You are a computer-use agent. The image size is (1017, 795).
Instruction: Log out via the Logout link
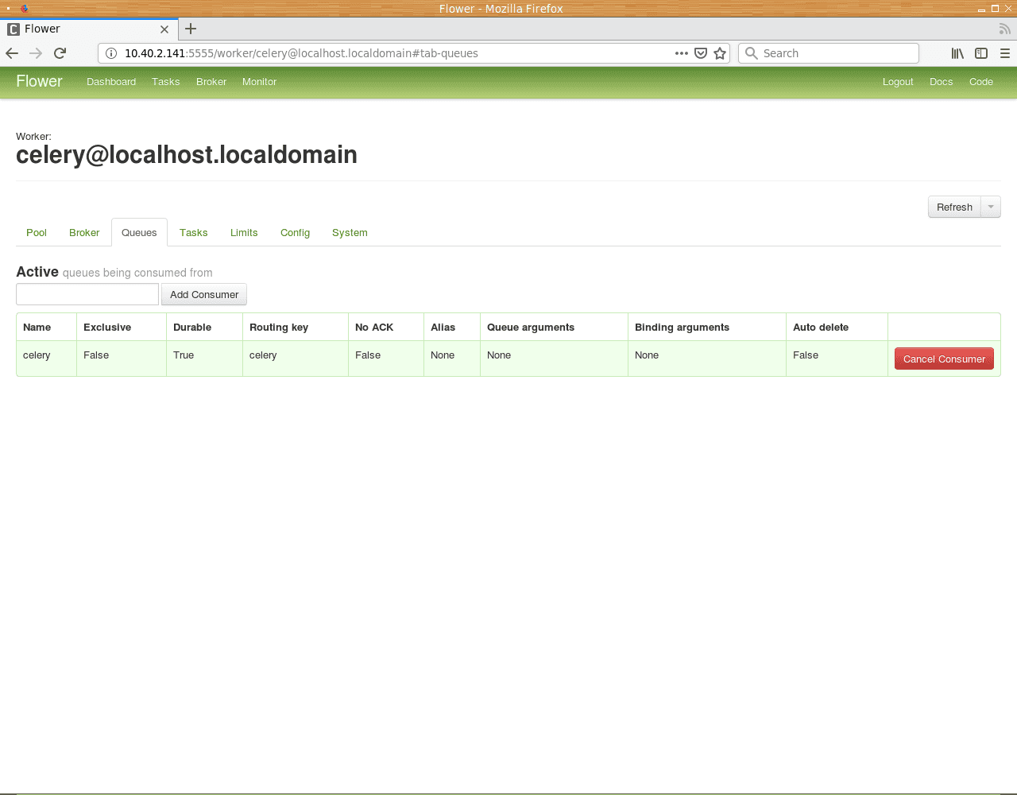(x=898, y=82)
